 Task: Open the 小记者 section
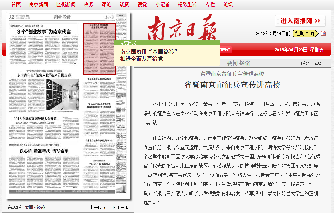(163, 4)
